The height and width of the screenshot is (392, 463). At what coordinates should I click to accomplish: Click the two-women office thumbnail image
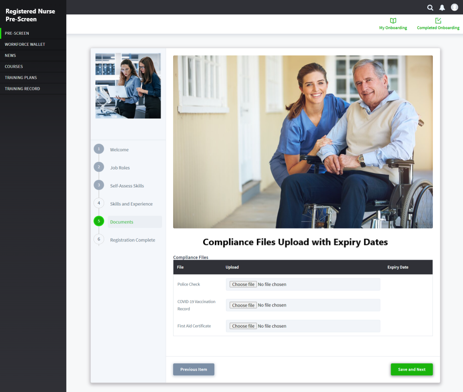coord(128,86)
